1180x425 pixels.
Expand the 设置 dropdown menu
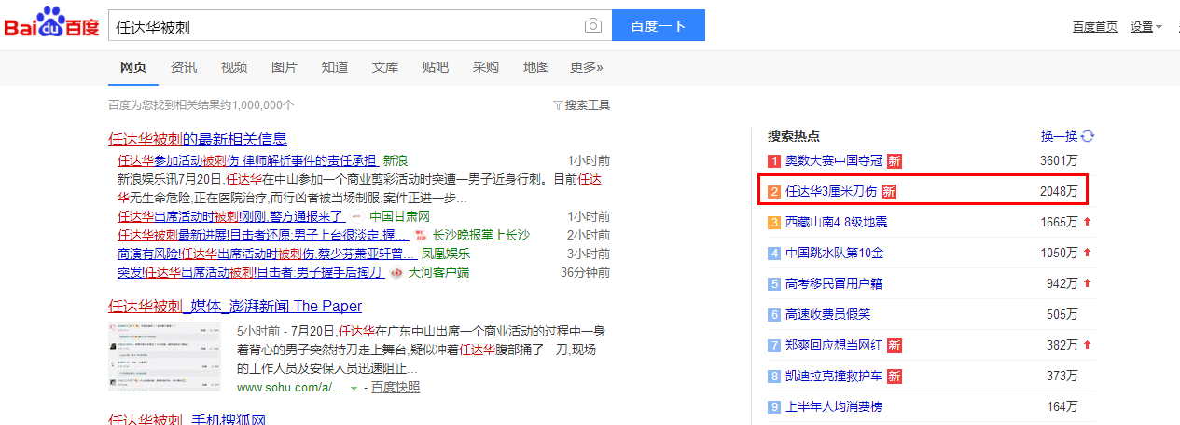coord(1145,26)
